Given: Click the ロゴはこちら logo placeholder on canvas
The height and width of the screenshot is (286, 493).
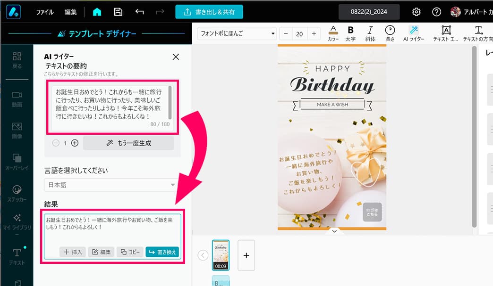Looking at the screenshot, I should click(372, 212).
